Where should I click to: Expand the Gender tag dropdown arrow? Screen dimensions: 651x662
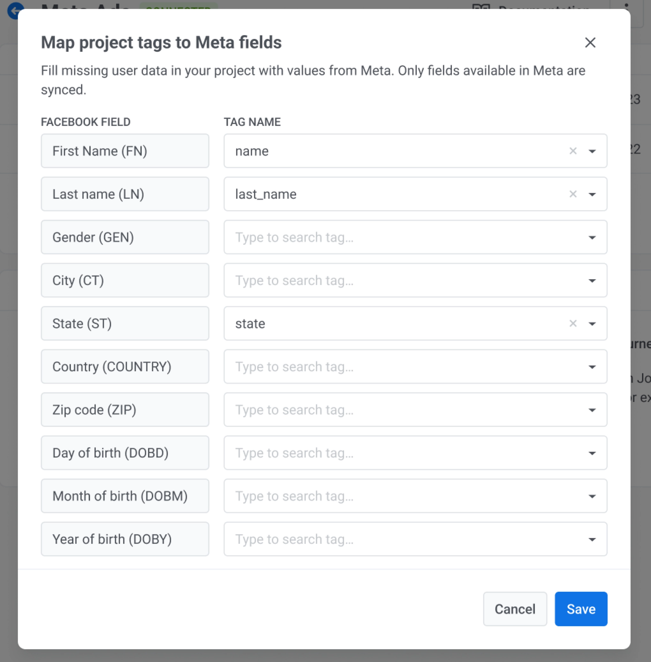592,238
